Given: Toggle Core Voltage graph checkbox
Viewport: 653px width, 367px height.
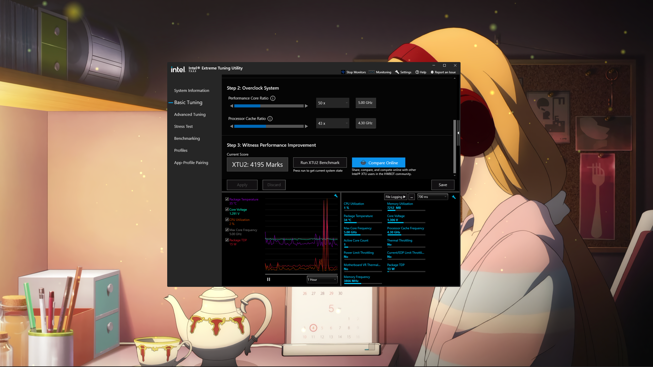Looking at the screenshot, I should coord(227,209).
